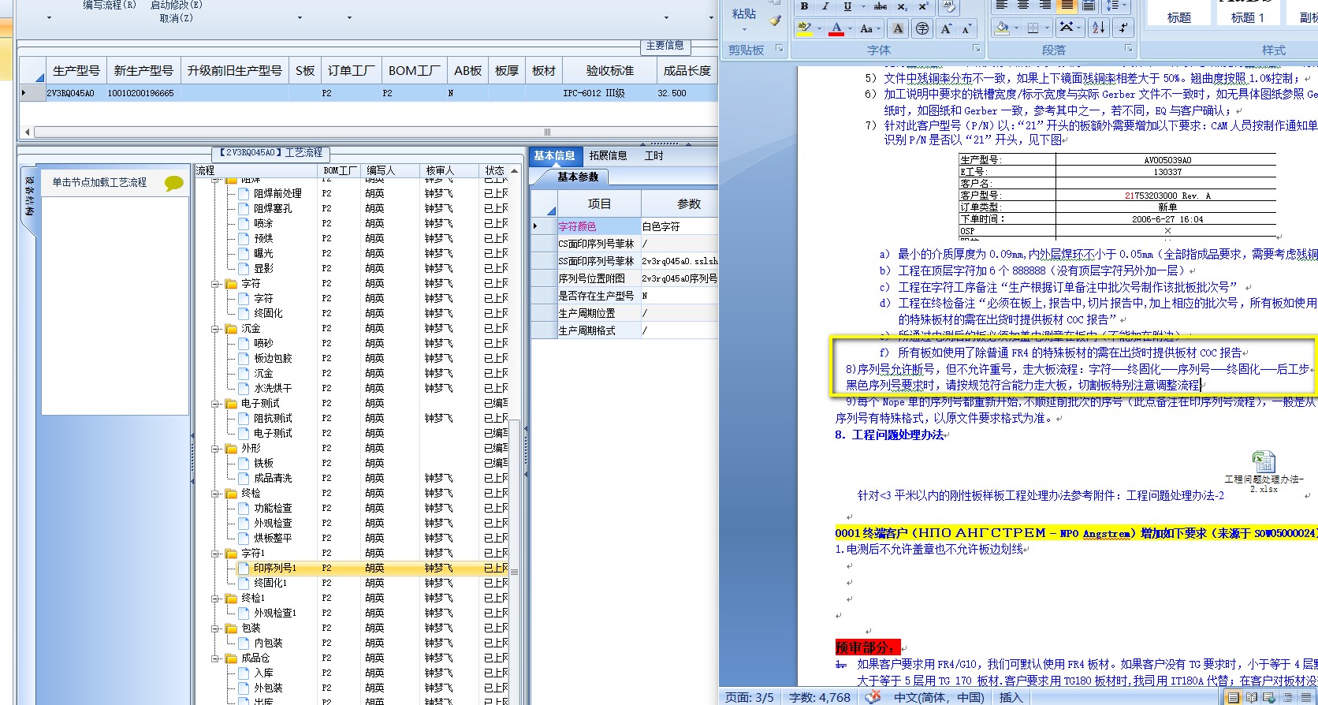1318x705 pixels.
Task: Click the yellow speech bubble icon
Action: tap(174, 184)
